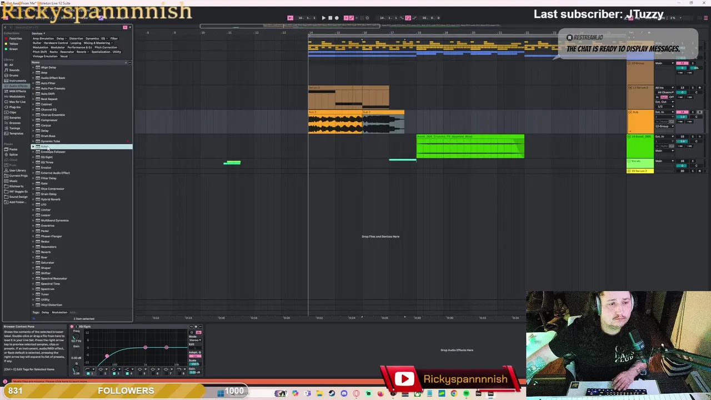The height and width of the screenshot is (400, 711).
Task: Open the Devices filter dropdown
Action: pos(38,33)
